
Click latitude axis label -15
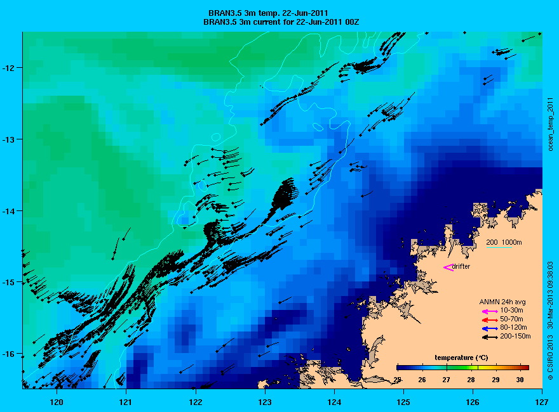tap(7, 283)
